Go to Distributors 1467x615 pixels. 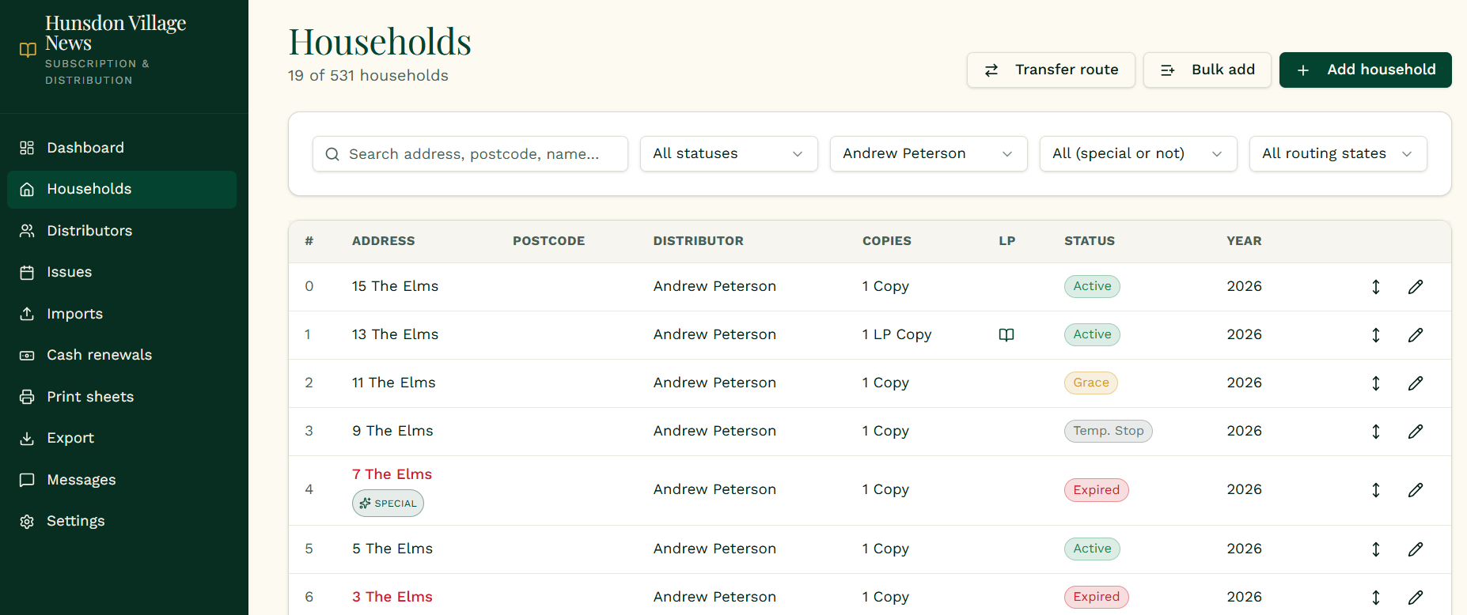click(x=122, y=231)
